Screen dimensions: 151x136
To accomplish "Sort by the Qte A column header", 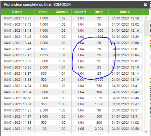I will (x=44, y=12).
